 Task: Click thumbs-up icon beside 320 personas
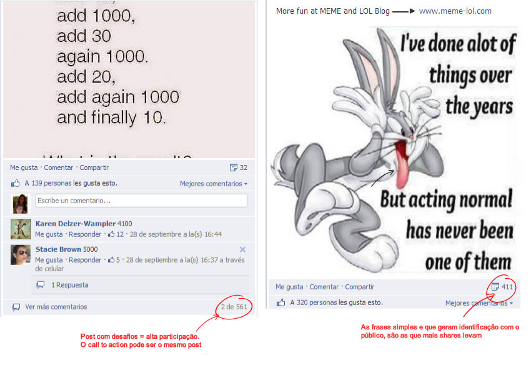click(280, 302)
